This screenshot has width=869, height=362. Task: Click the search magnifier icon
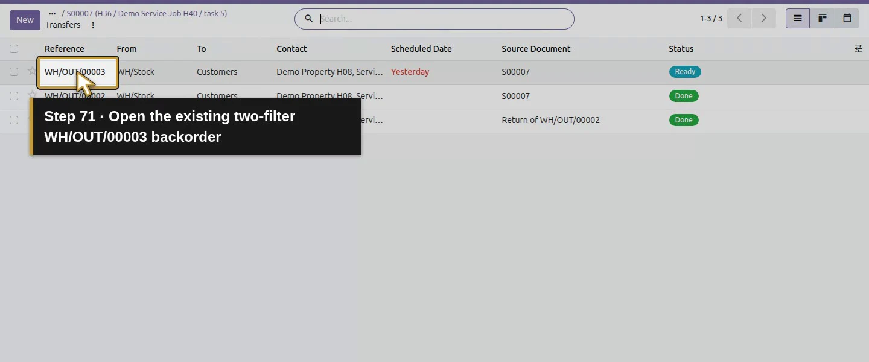308,19
